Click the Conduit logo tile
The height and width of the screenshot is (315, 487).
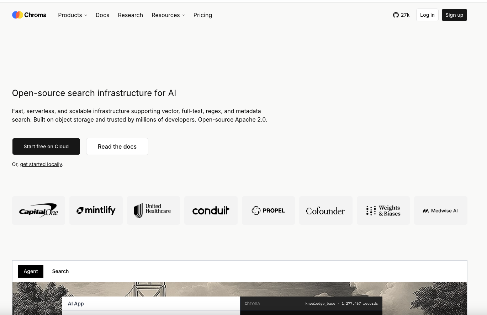pos(211,210)
